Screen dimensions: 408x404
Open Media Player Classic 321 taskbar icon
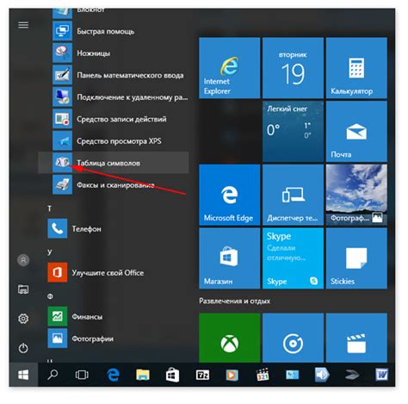click(263, 375)
